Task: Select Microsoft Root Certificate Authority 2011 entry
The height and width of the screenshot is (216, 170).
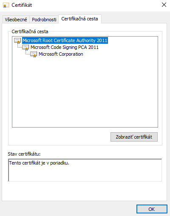Action: [65, 40]
